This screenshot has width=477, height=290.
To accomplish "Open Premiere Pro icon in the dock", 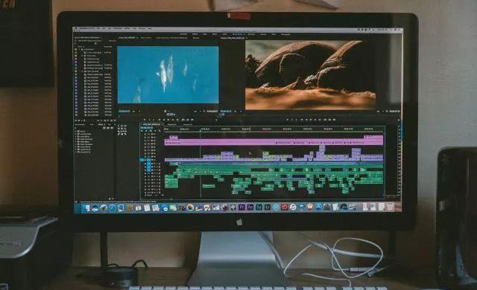I will click(x=241, y=207).
